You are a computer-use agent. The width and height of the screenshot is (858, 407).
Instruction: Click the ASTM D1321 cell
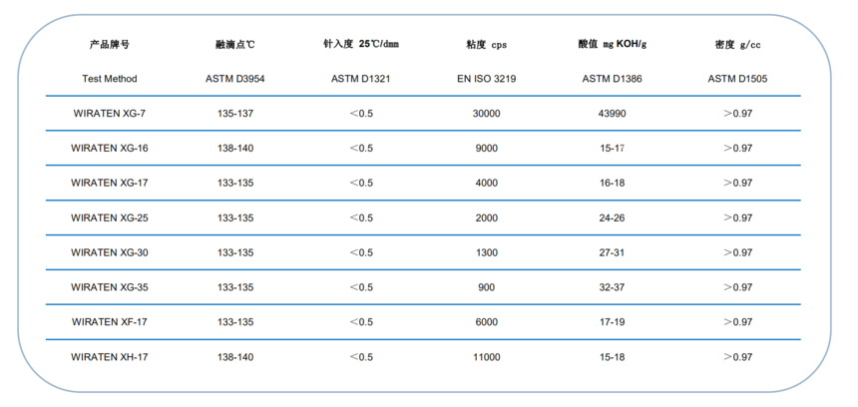360,79
